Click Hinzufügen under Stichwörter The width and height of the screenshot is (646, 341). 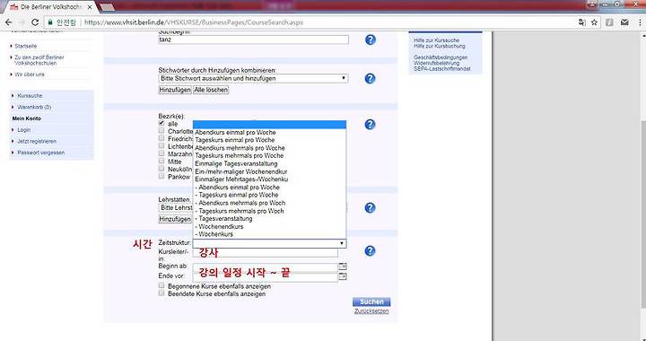175,90
